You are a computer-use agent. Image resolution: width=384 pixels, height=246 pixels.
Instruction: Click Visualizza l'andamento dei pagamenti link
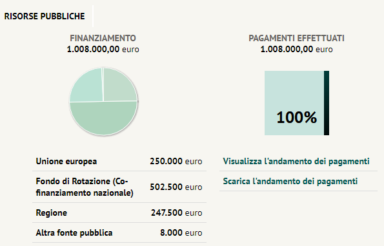pos(296,161)
